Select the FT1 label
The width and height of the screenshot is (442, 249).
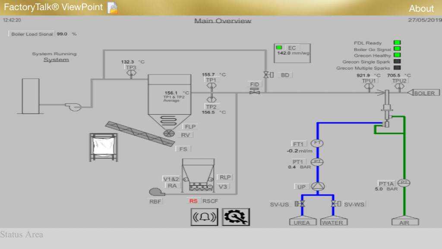298,144
